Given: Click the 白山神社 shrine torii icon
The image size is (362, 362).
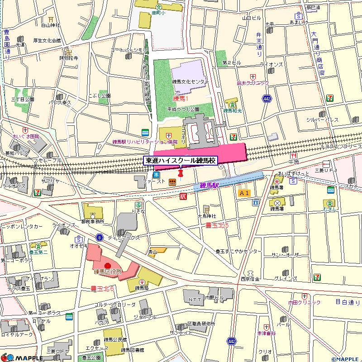Looking at the screenshot, I should click(x=51, y=19).
